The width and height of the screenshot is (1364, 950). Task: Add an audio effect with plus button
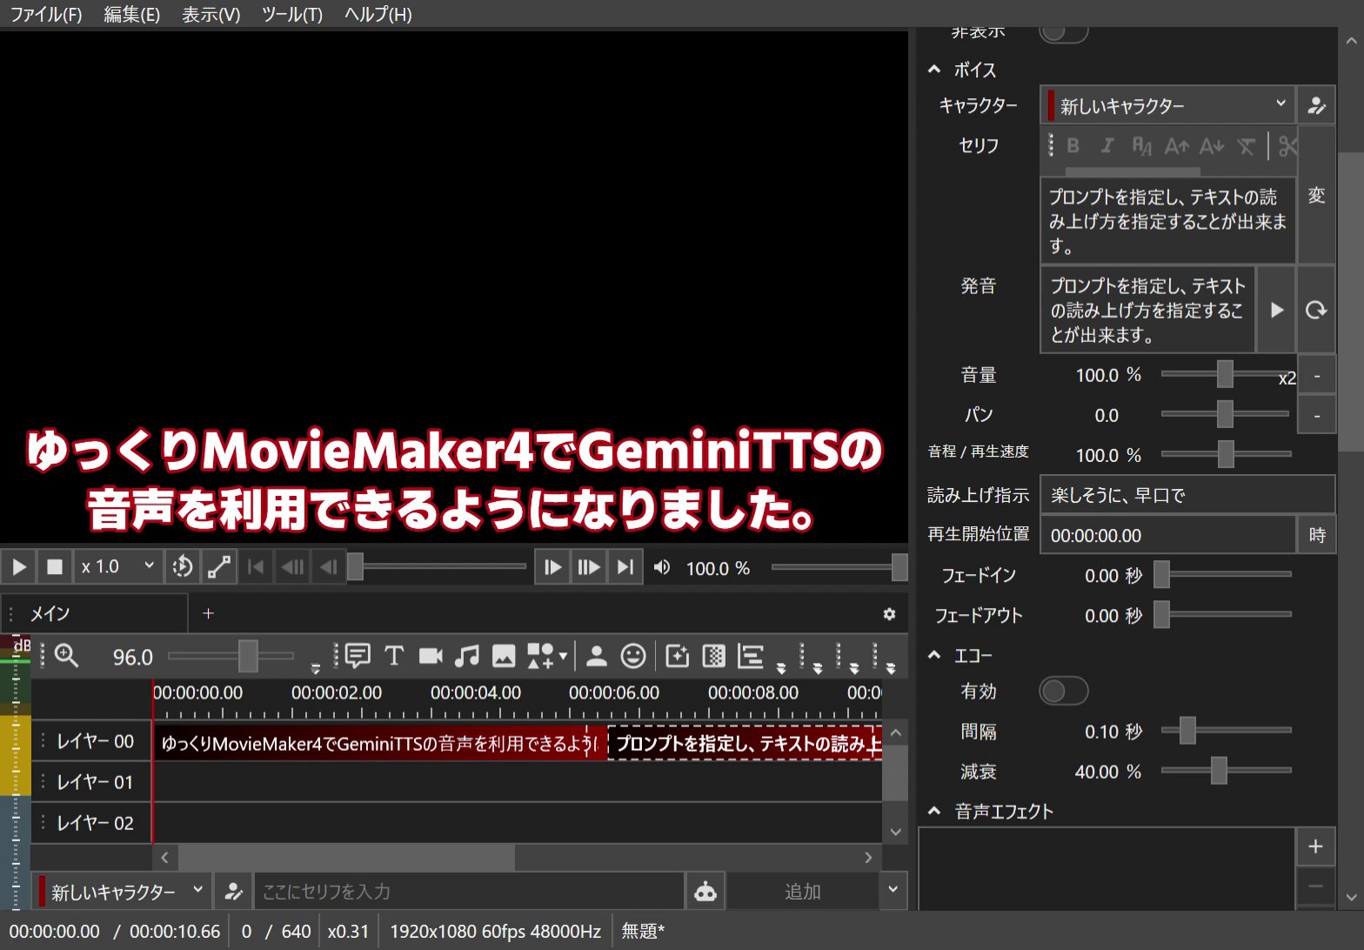(1316, 846)
